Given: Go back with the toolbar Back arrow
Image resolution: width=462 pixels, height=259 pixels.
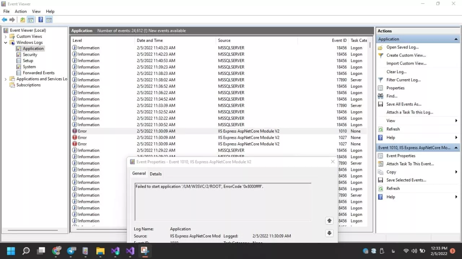Looking at the screenshot, I should point(4,20).
